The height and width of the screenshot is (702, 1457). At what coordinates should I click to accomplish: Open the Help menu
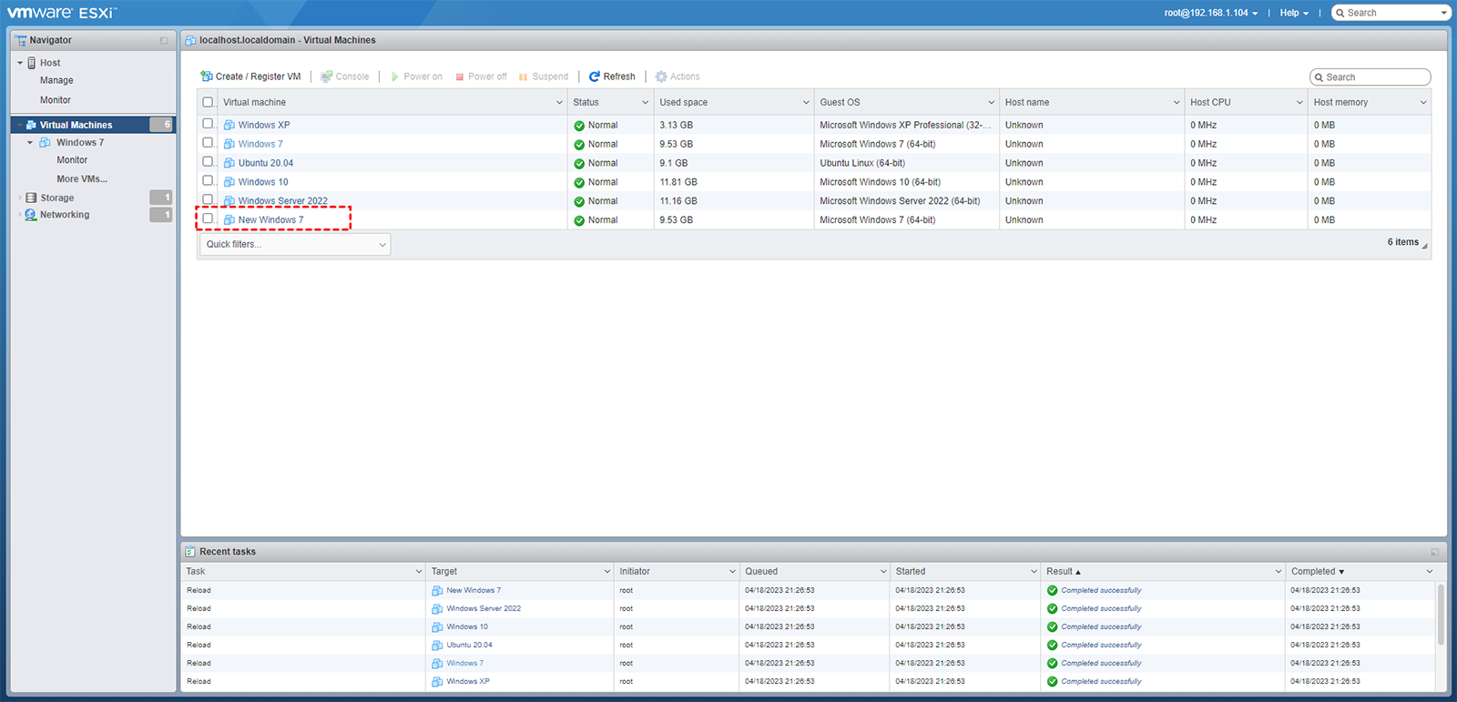tap(1293, 13)
